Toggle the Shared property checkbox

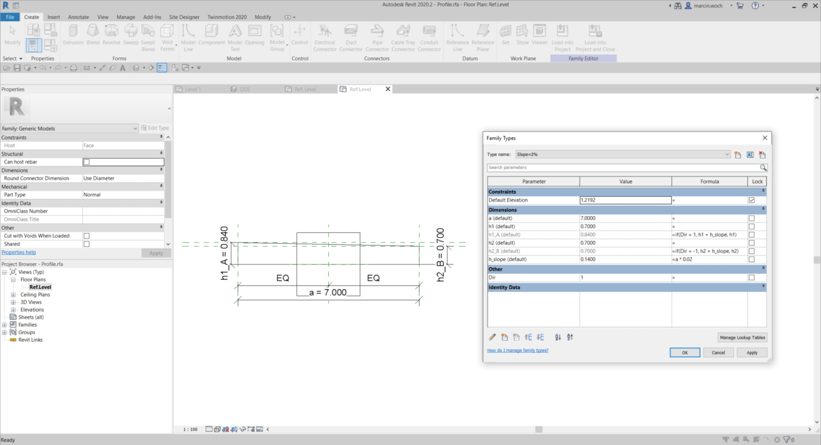pyautogui.click(x=87, y=244)
